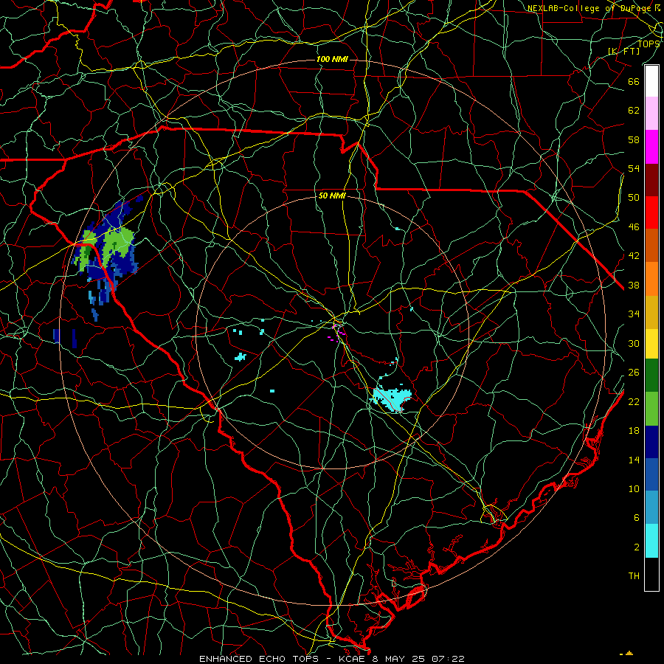Click the 50 NMI range ring label

pos(332,196)
